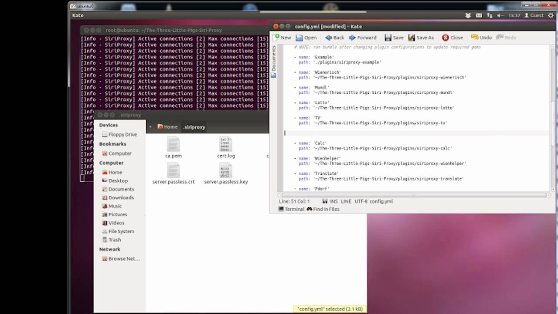Open the Documents side panel in Kate

(273, 61)
